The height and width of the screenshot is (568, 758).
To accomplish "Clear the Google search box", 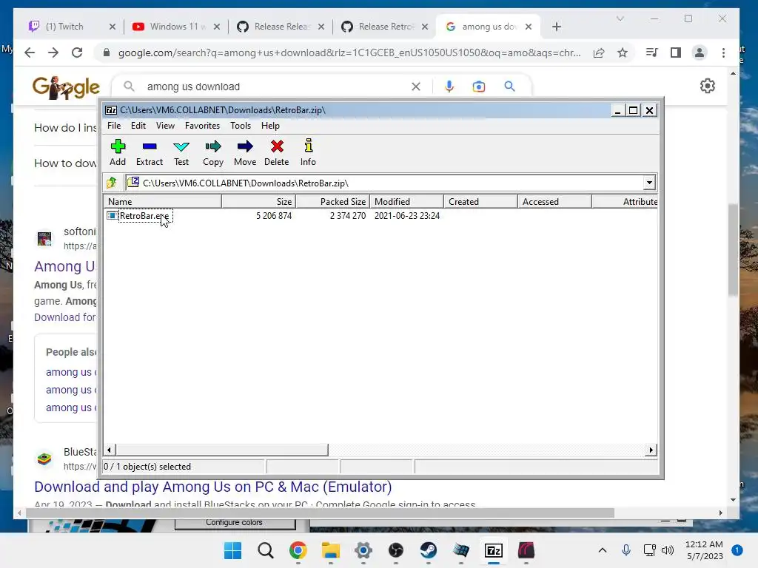I will pyautogui.click(x=416, y=87).
